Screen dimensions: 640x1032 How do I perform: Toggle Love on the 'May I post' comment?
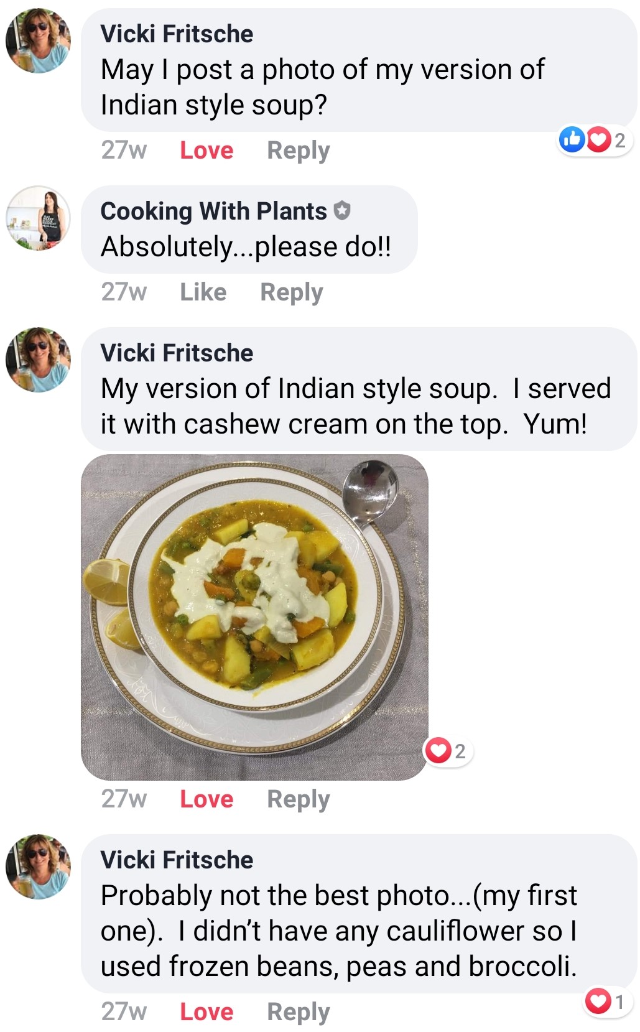(206, 151)
